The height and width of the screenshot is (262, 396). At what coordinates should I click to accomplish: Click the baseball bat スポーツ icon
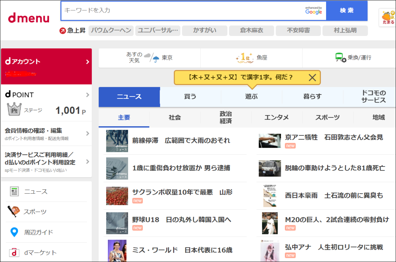[x=14, y=212]
